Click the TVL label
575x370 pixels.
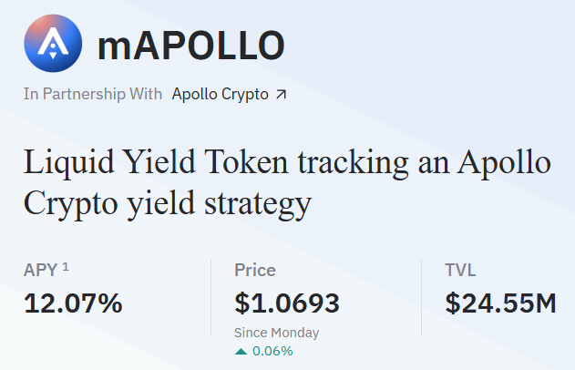tap(461, 271)
